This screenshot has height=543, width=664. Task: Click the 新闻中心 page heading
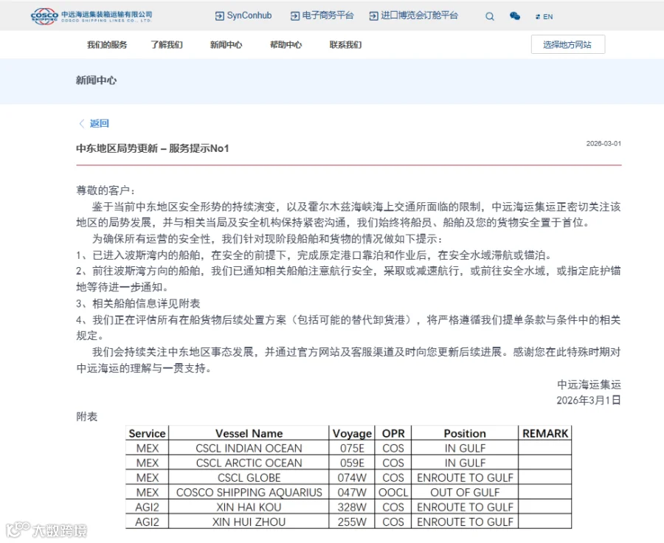tap(96, 80)
